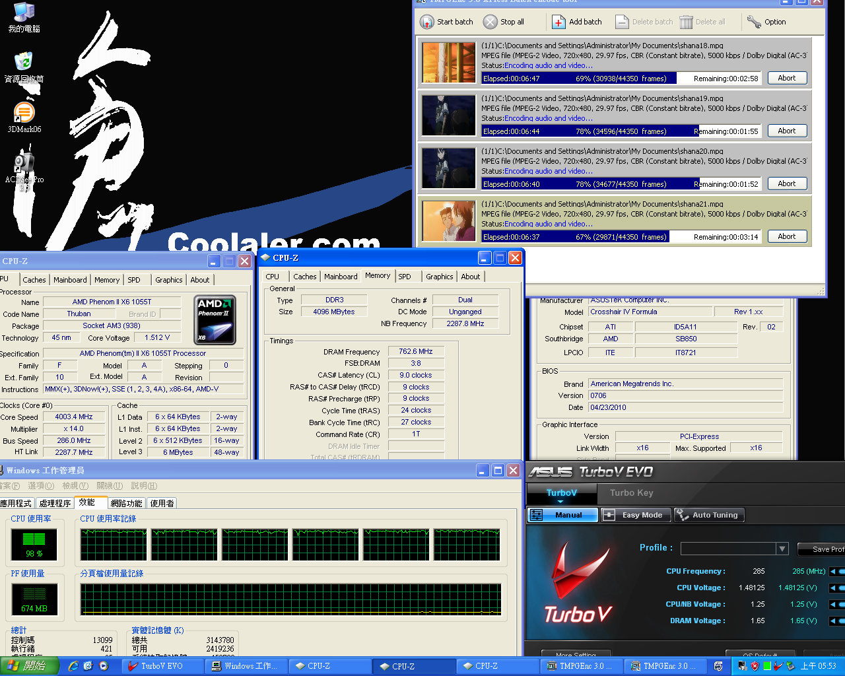Click the Add batch plus icon
845x676 pixels.
(558, 22)
